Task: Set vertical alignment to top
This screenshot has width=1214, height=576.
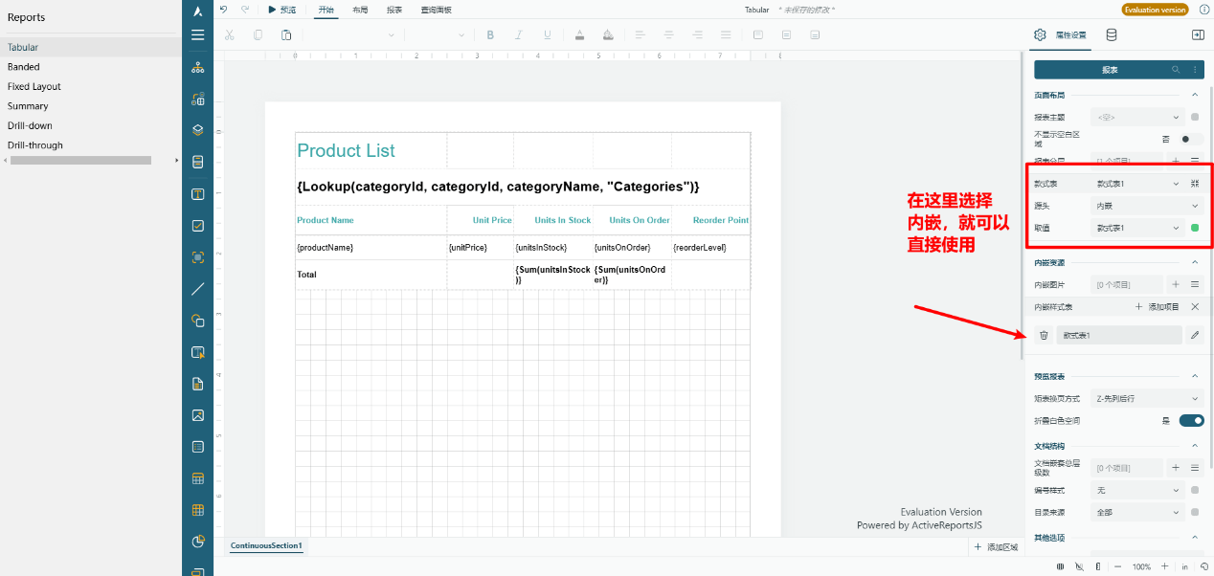Action: pyautogui.click(x=757, y=35)
